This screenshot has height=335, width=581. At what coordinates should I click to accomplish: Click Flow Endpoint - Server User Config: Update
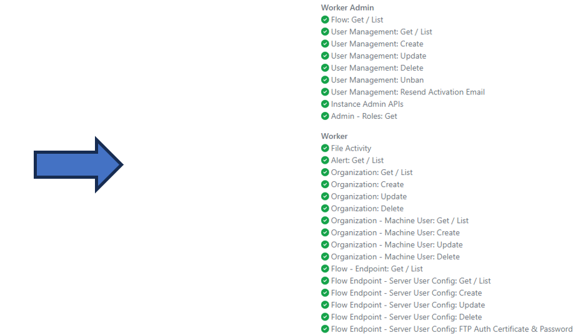pos(407,305)
